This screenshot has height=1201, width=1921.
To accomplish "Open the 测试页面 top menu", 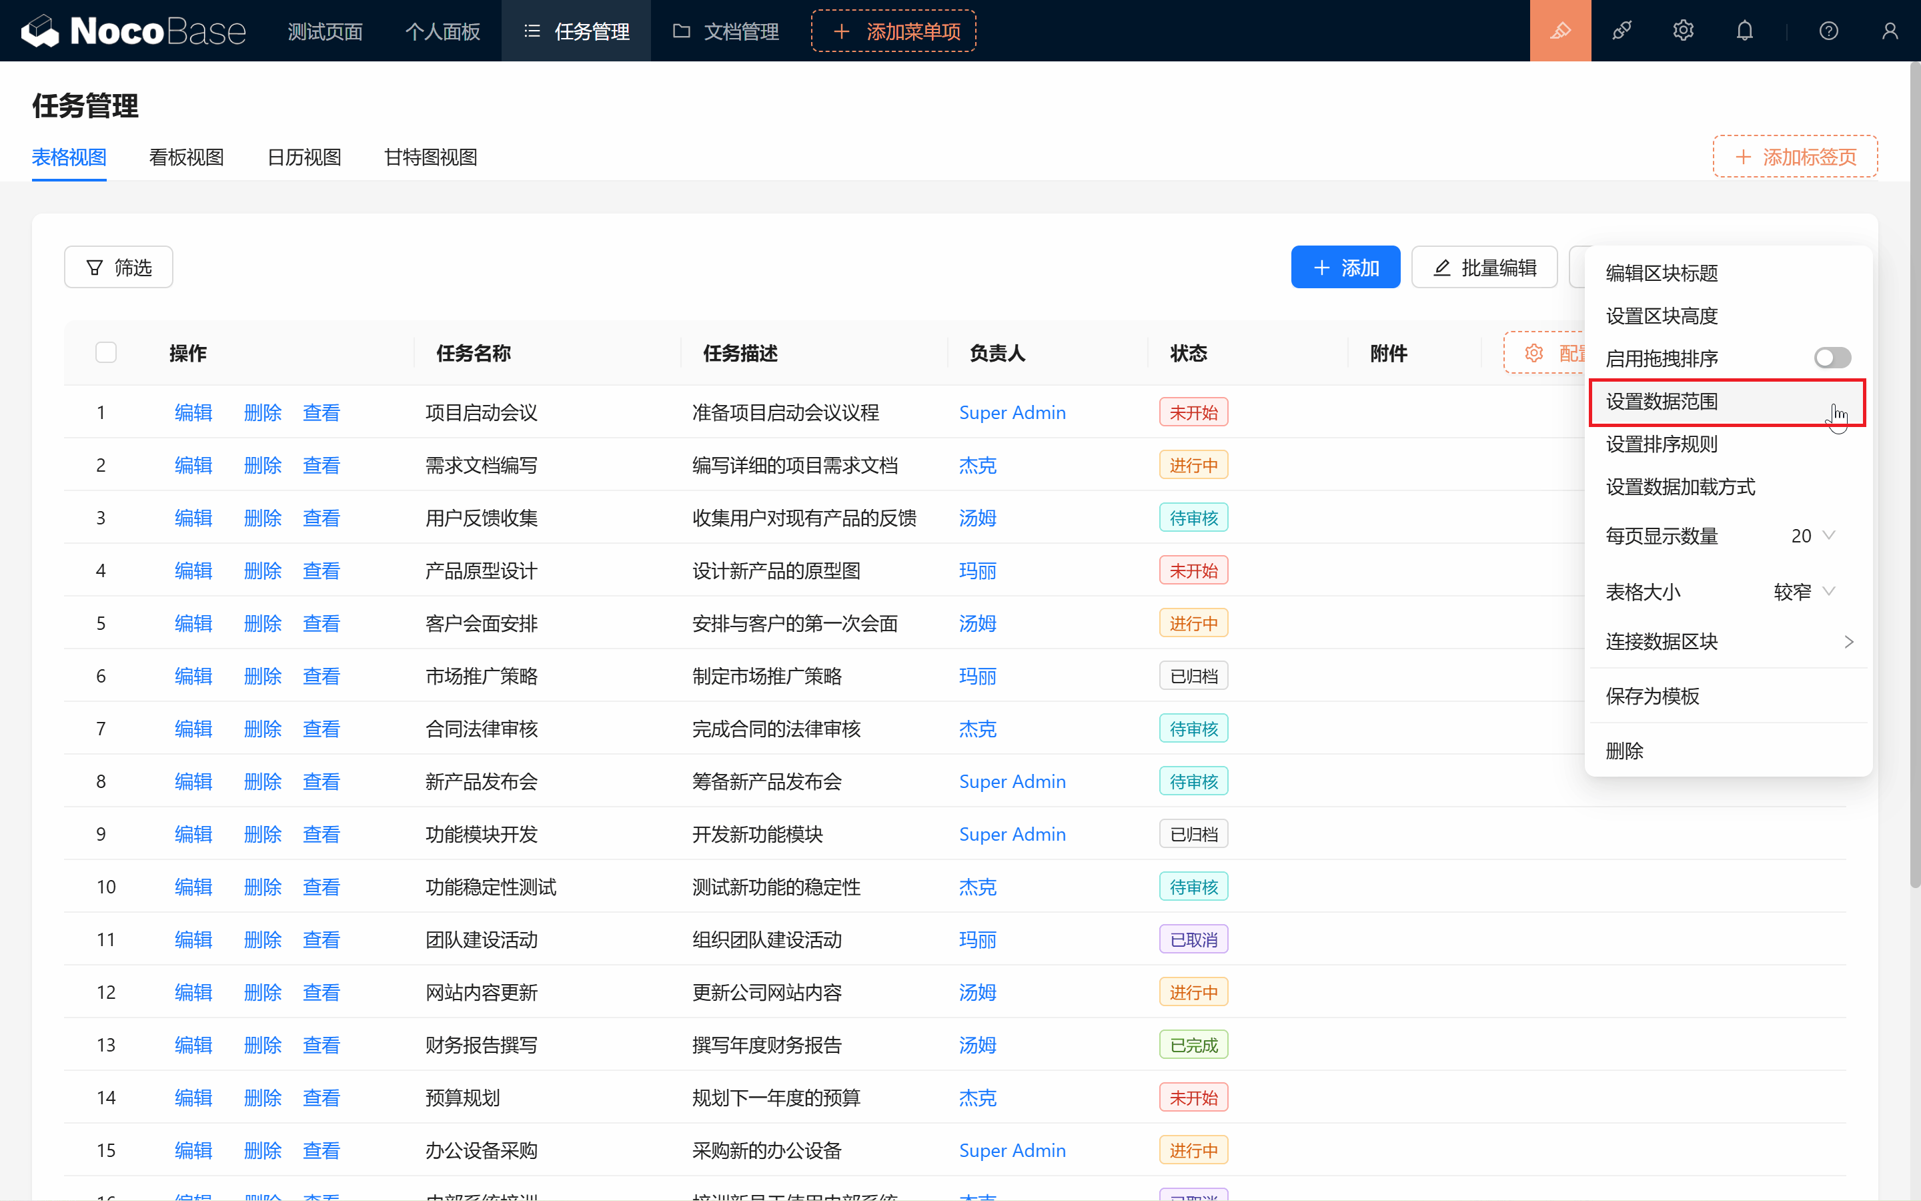I will coord(325,31).
